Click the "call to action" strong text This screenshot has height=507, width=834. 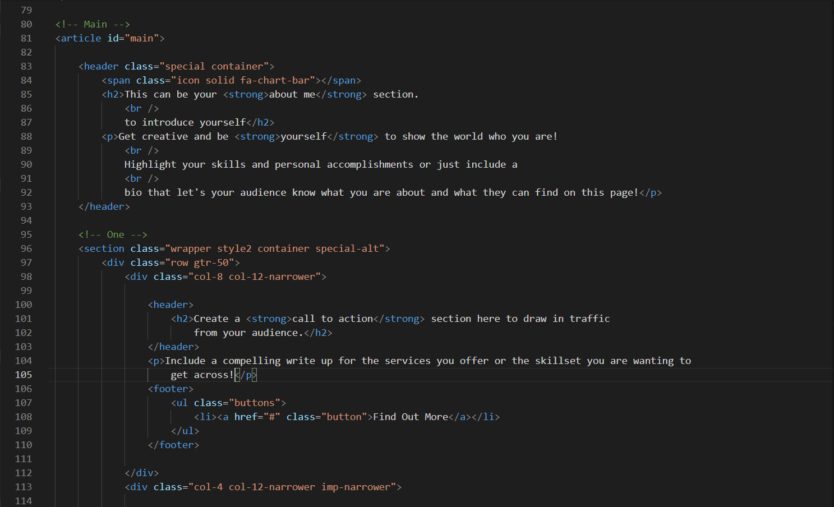click(333, 319)
